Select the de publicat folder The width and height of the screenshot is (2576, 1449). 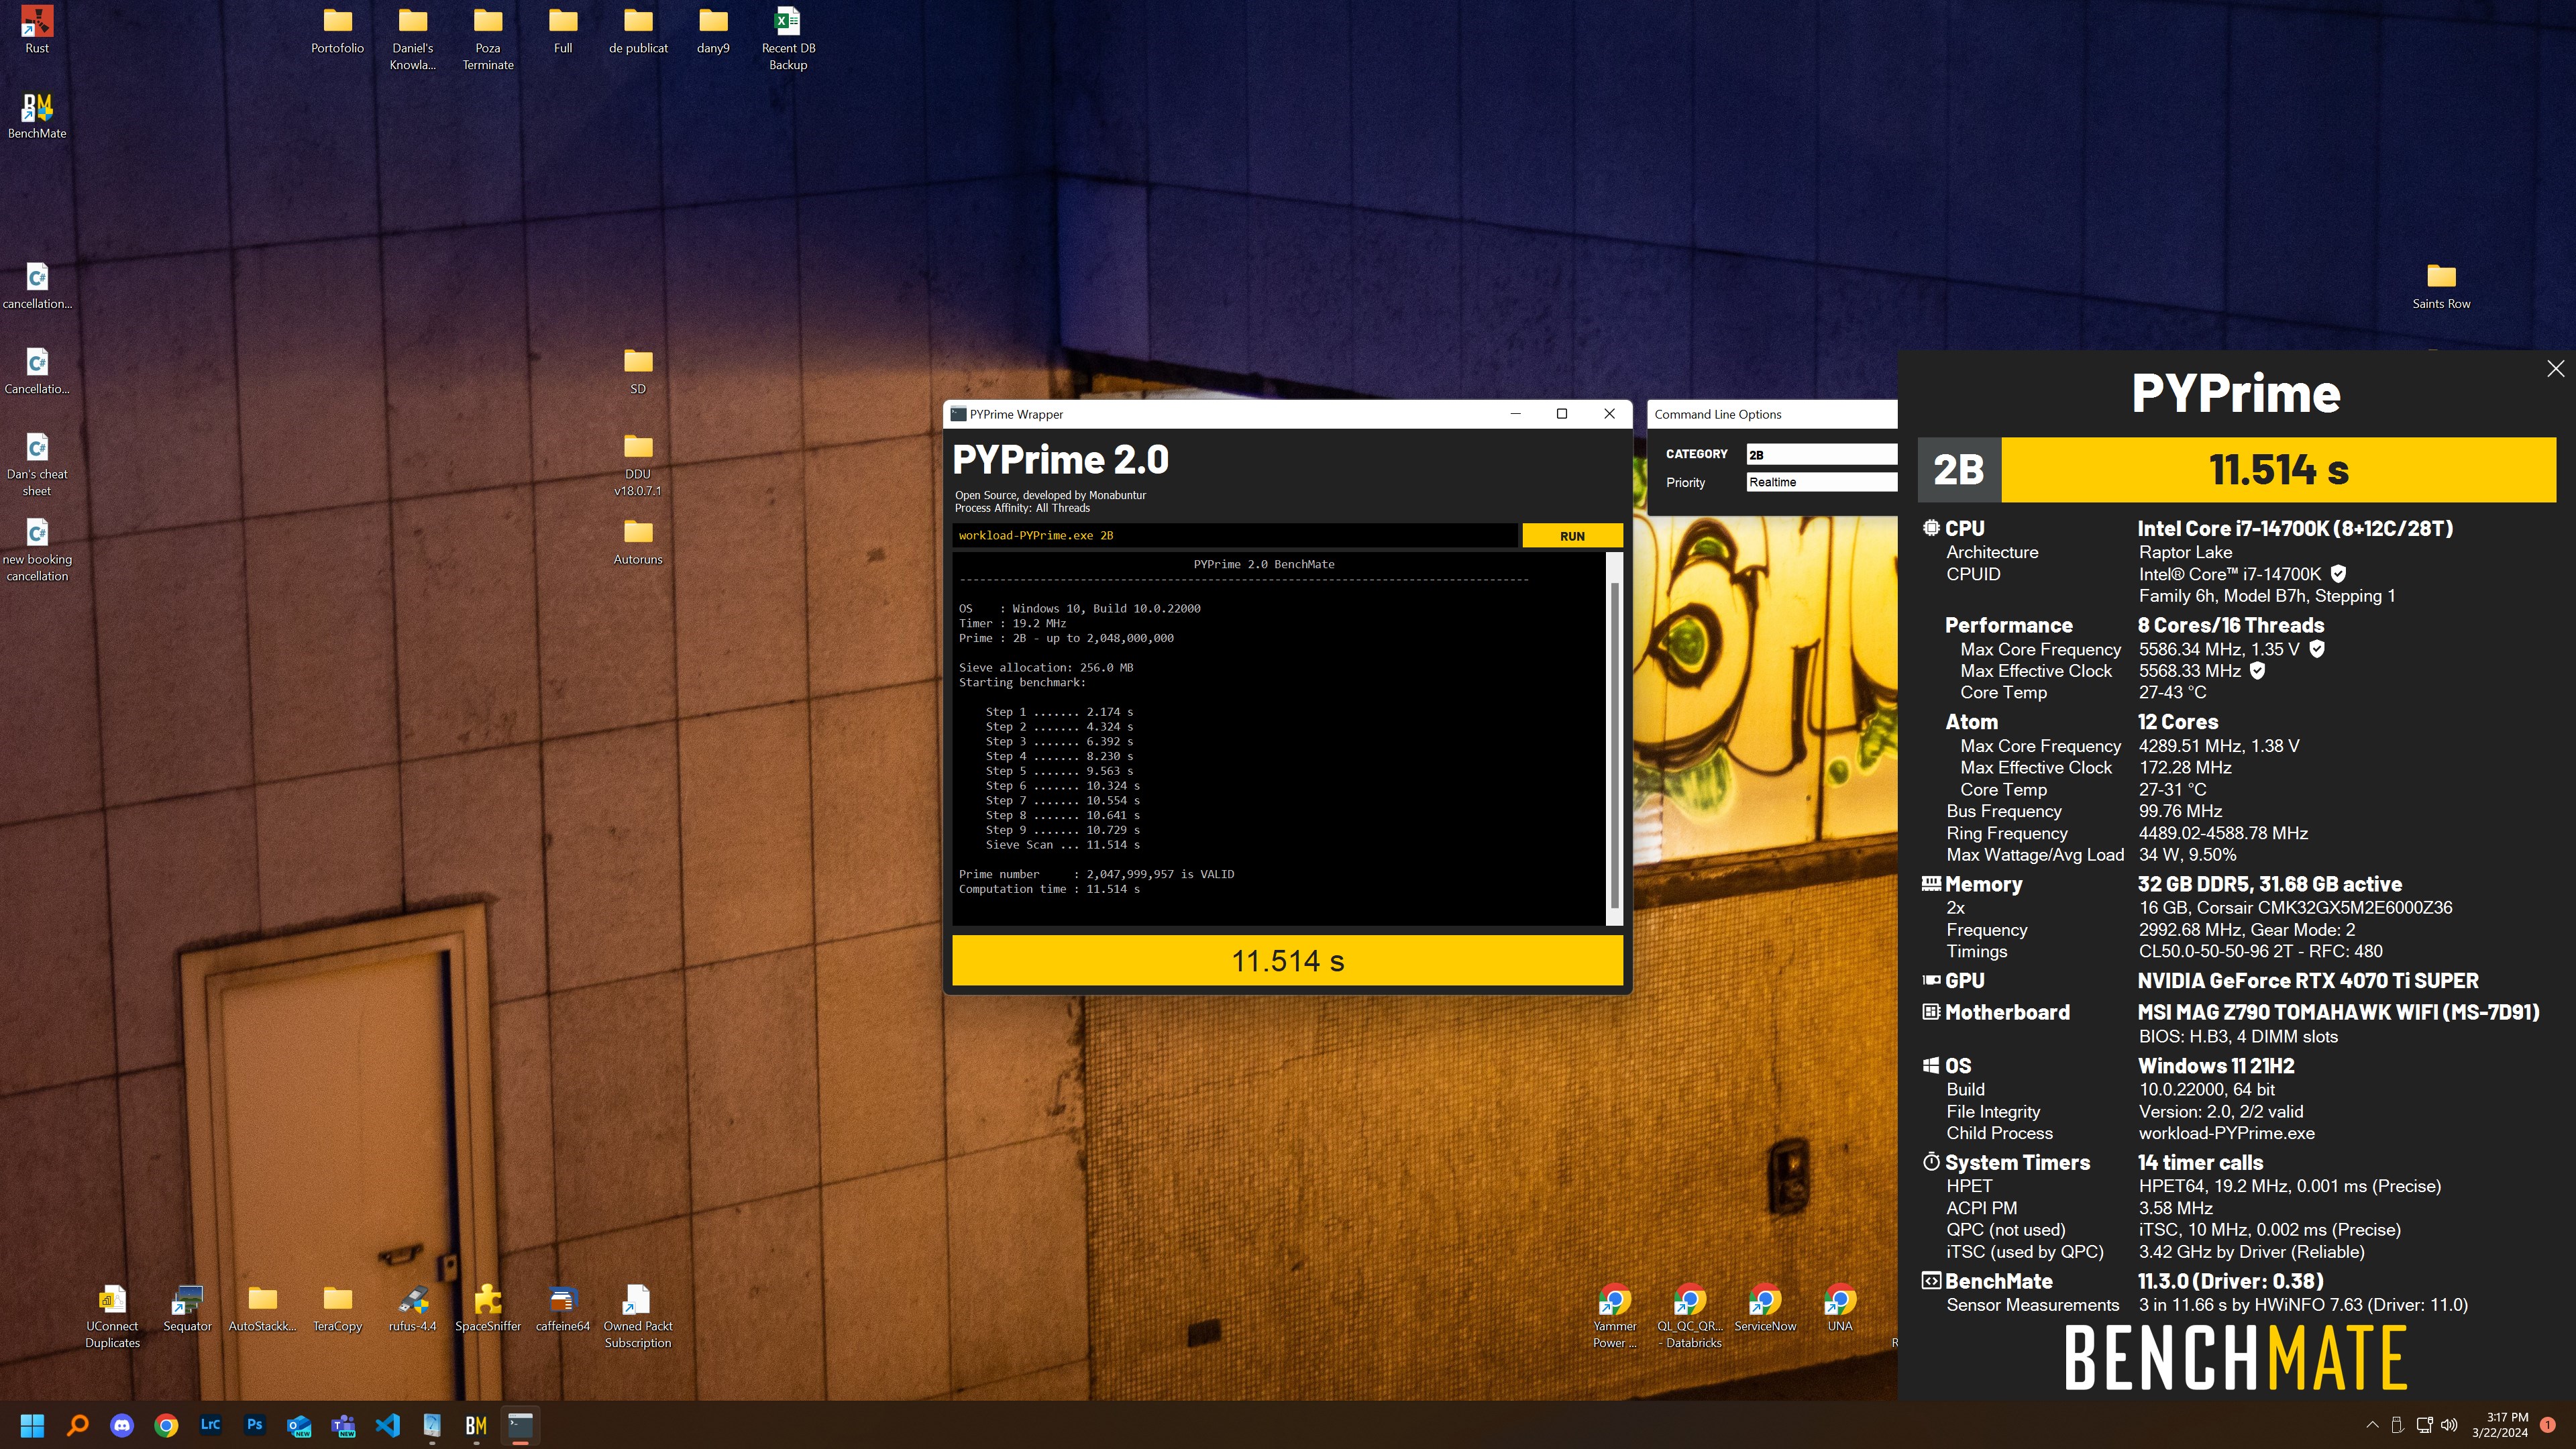pos(638,30)
